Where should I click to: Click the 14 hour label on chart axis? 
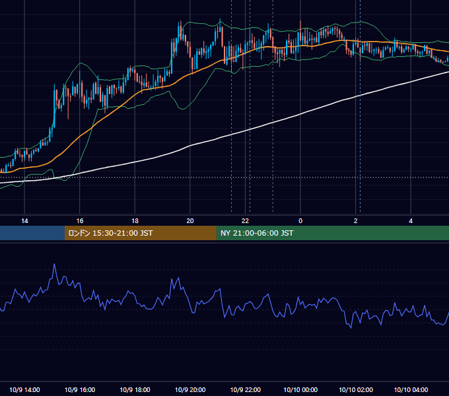pyautogui.click(x=24, y=221)
